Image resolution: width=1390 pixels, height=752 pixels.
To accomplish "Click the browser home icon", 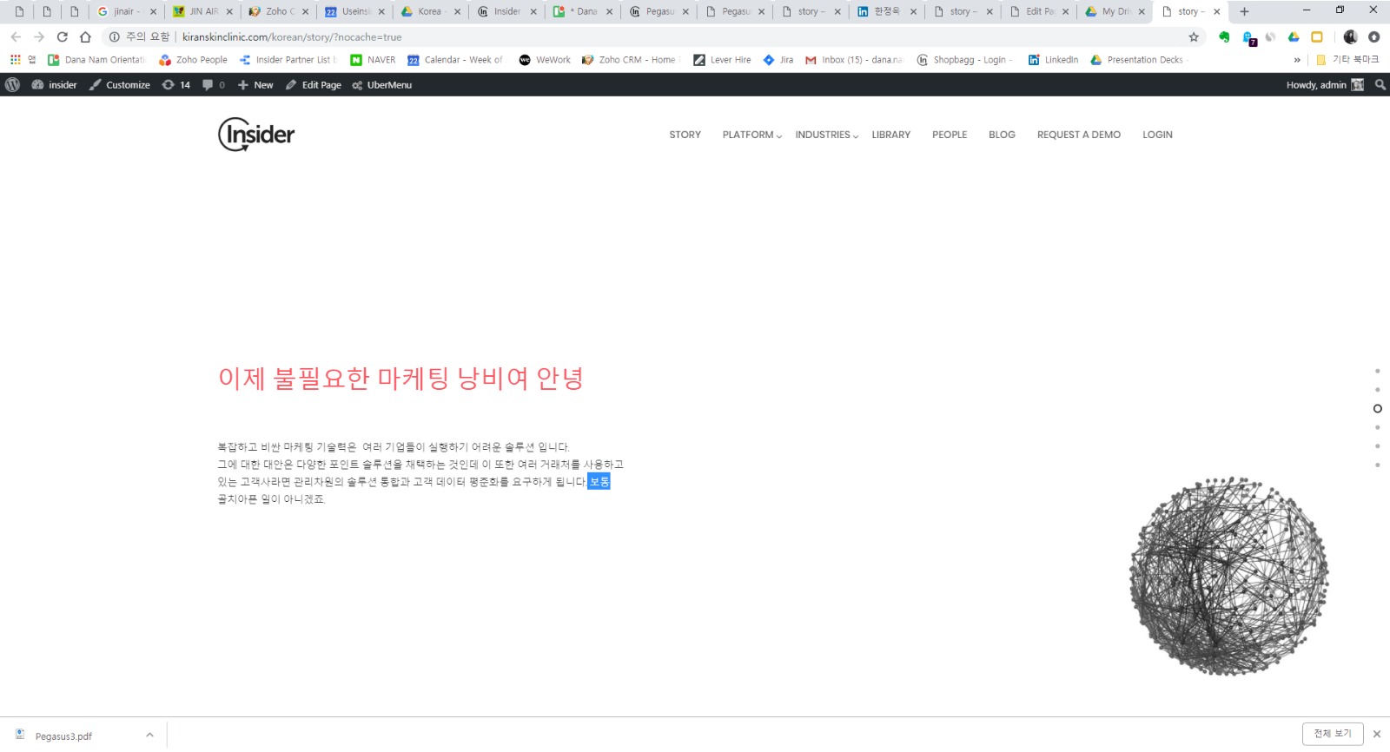I will [x=85, y=37].
